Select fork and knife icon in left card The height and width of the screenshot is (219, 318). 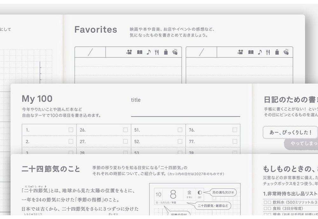[156, 52]
